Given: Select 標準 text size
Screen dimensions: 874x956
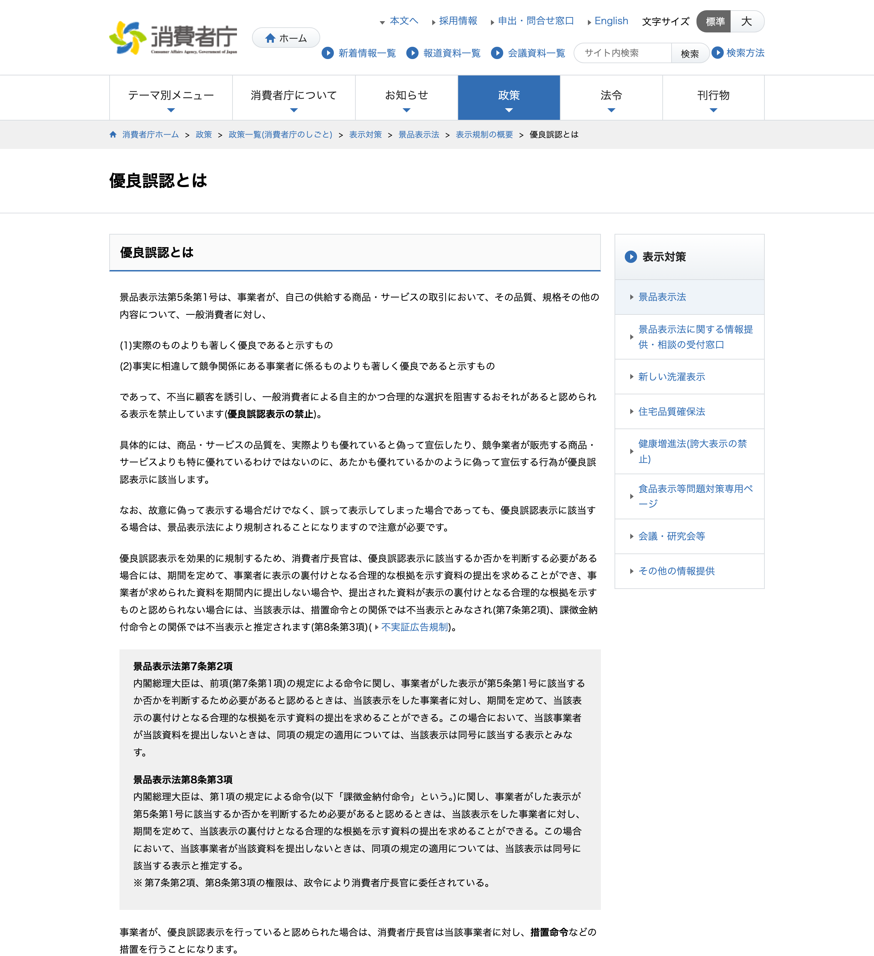Looking at the screenshot, I should pos(714,21).
